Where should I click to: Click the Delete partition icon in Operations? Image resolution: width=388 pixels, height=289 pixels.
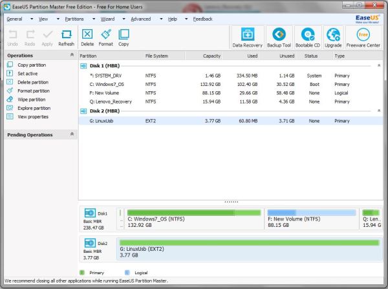10,82
